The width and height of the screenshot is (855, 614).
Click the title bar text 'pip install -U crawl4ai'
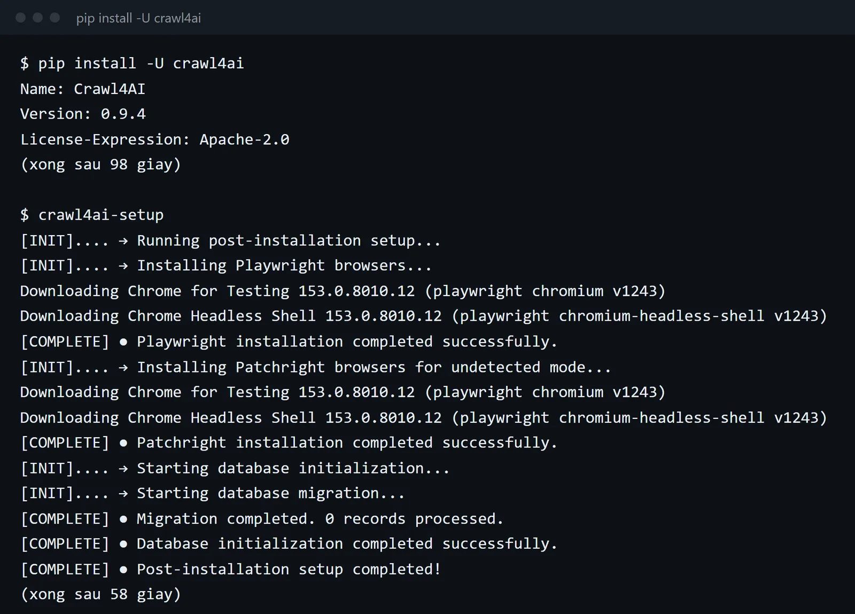pyautogui.click(x=138, y=18)
